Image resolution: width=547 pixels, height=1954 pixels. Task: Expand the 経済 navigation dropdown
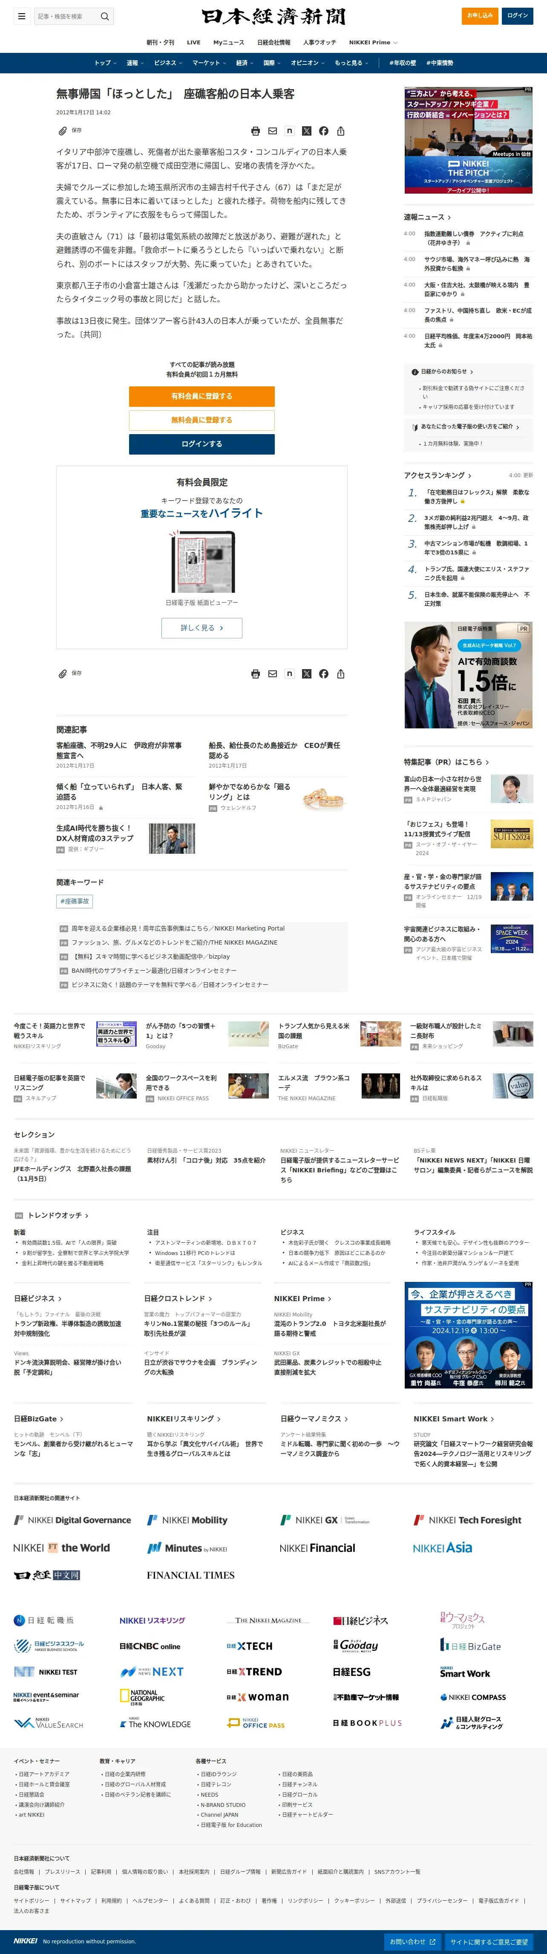(244, 63)
